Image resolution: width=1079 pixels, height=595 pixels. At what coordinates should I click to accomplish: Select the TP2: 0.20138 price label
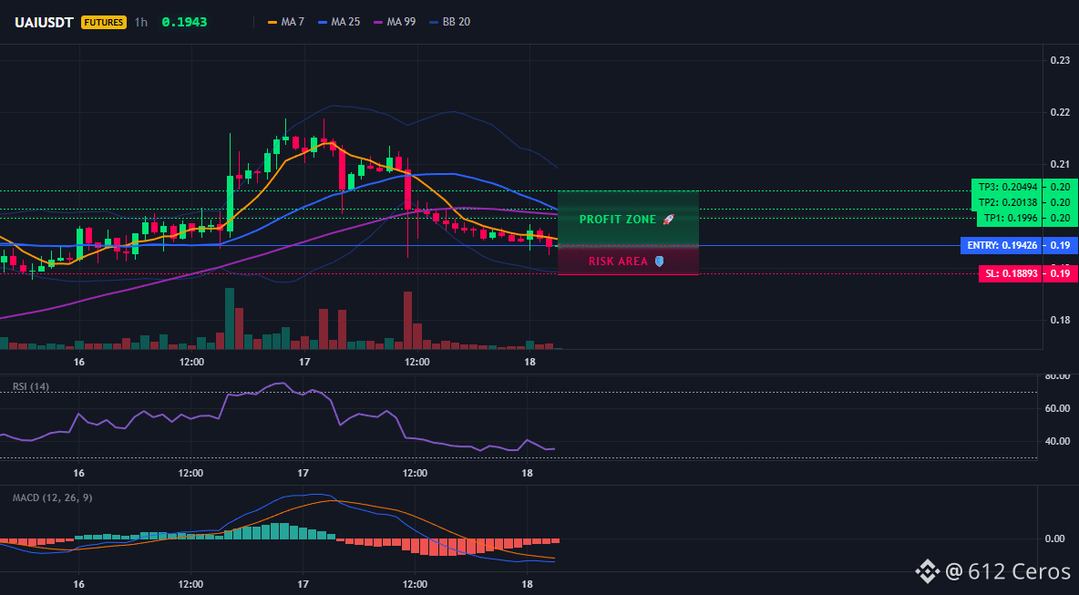[x=1005, y=202]
